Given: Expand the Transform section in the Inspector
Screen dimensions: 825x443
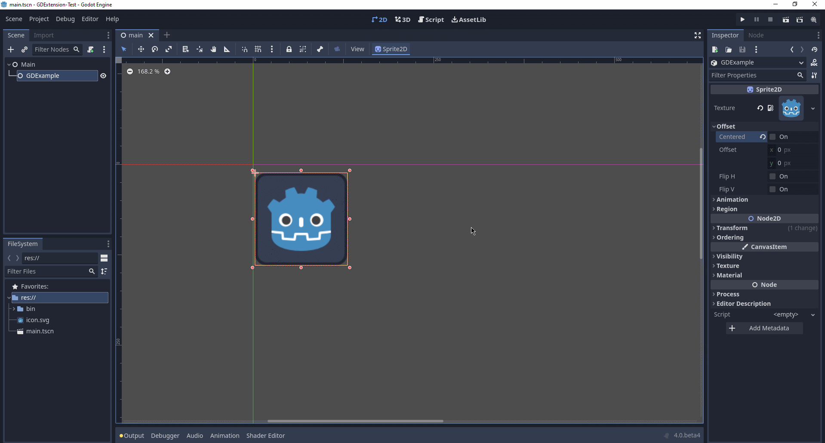Looking at the screenshot, I should point(733,228).
